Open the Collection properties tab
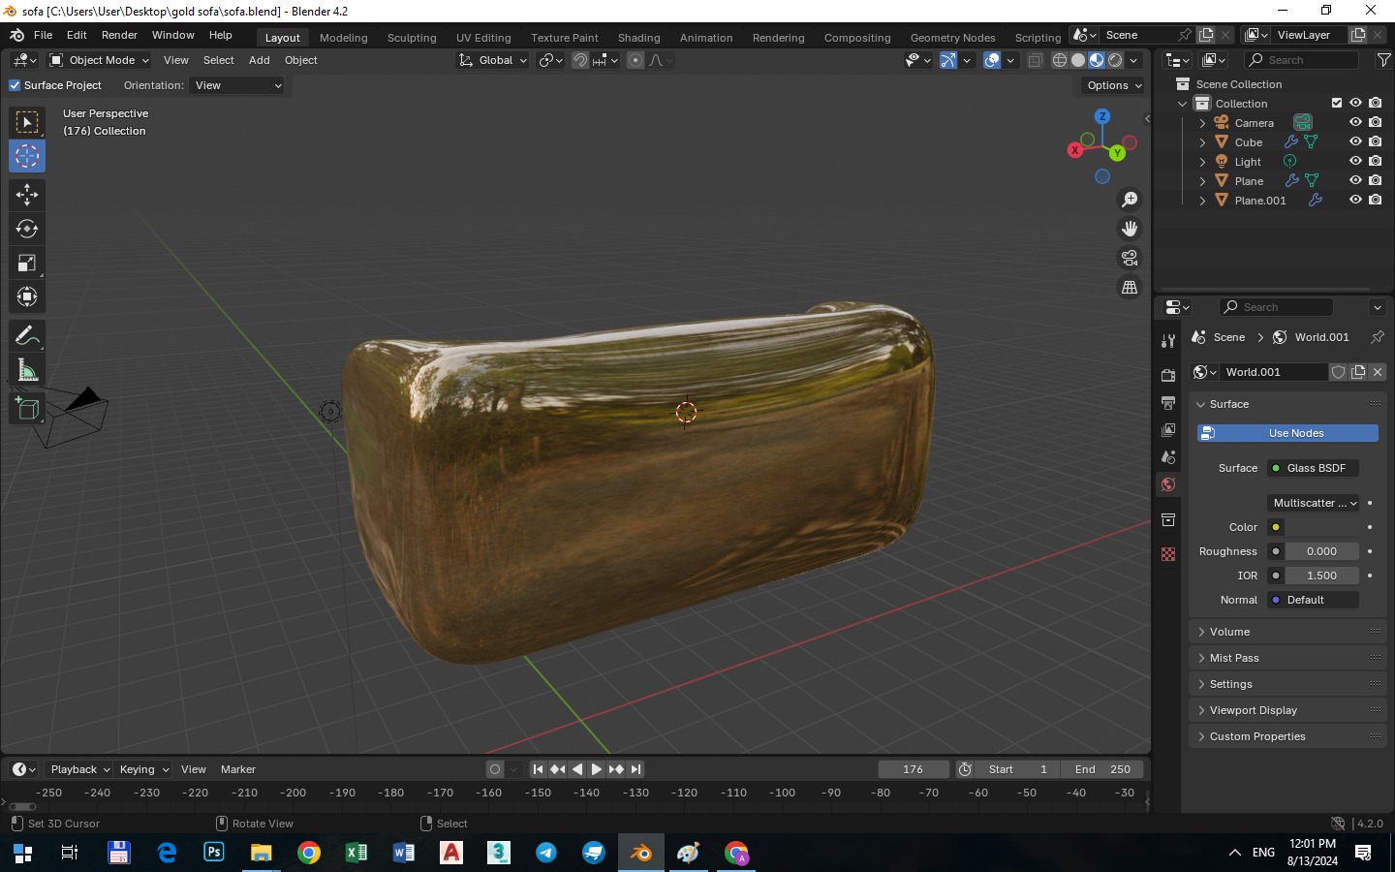 [1168, 520]
